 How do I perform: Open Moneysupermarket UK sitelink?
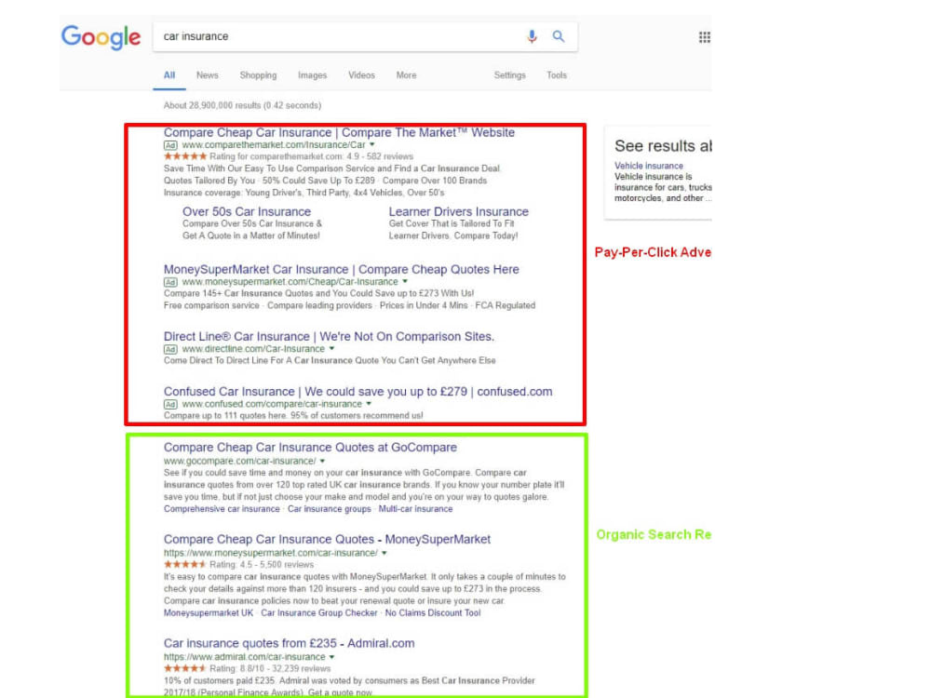tap(209, 613)
